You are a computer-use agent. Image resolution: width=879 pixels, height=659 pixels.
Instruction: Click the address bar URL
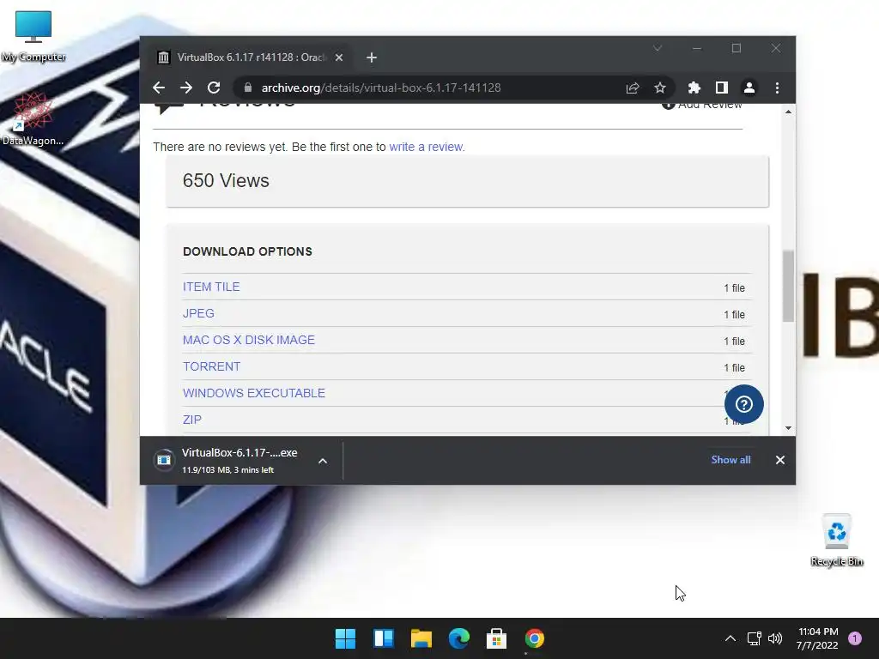(381, 88)
